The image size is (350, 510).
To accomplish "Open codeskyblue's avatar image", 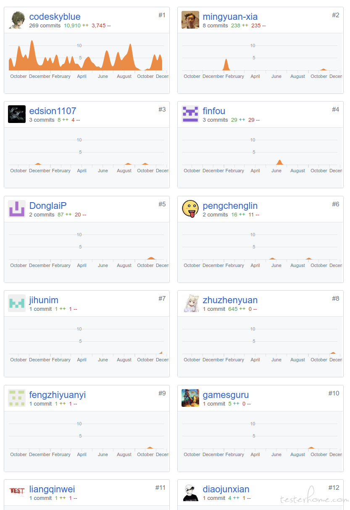I will point(17,20).
